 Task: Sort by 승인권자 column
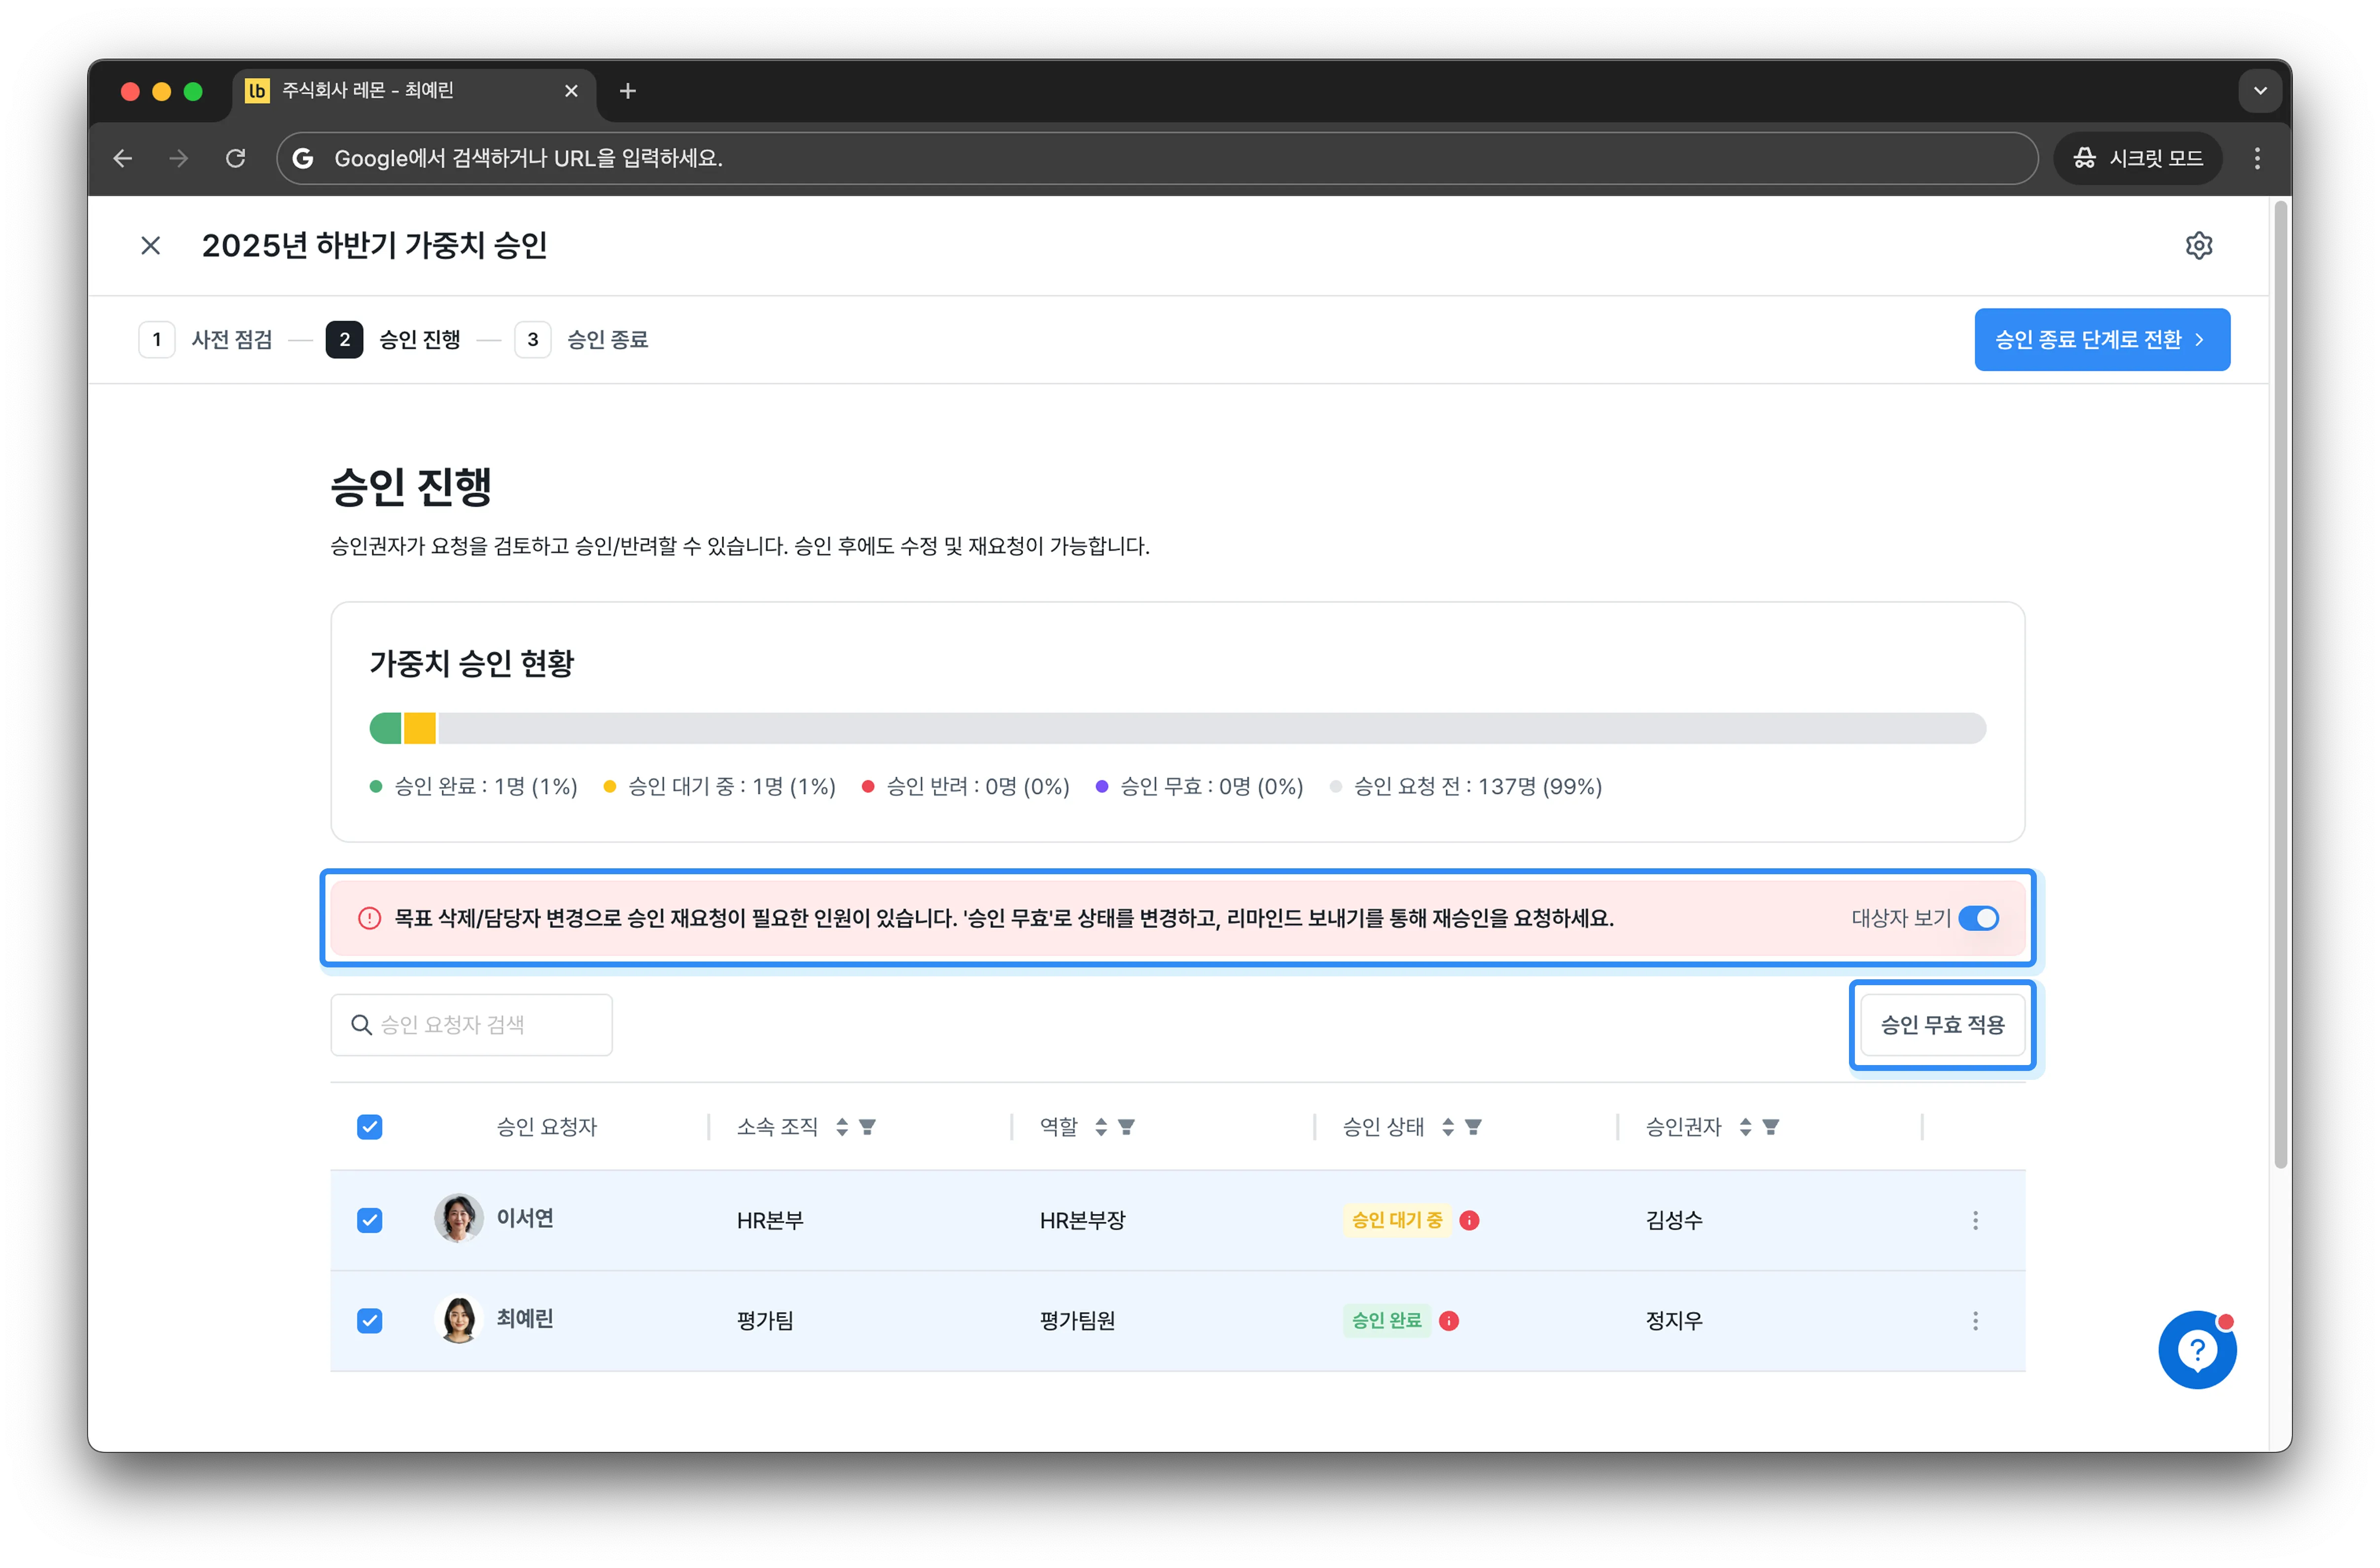pos(1745,1127)
